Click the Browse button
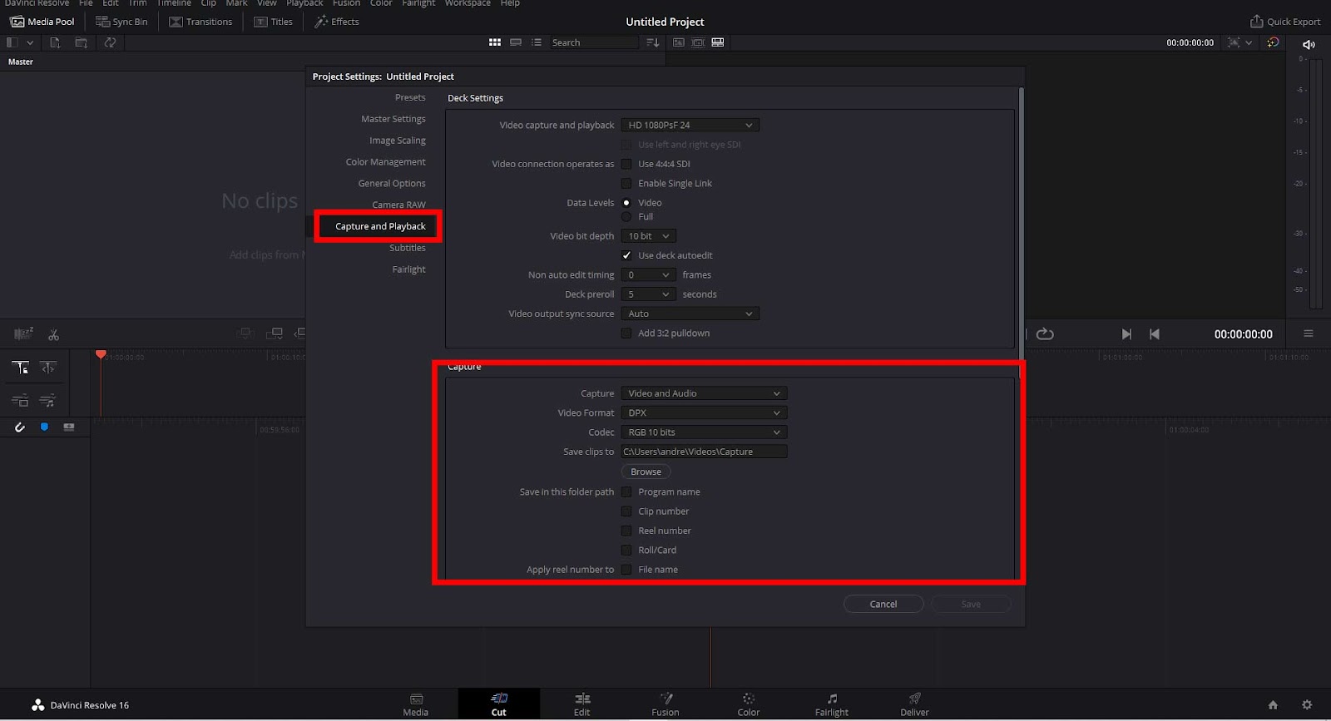 646,472
